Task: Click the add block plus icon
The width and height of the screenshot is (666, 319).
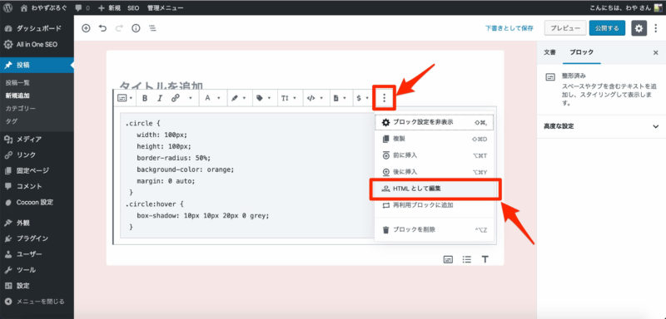Action: (87, 28)
